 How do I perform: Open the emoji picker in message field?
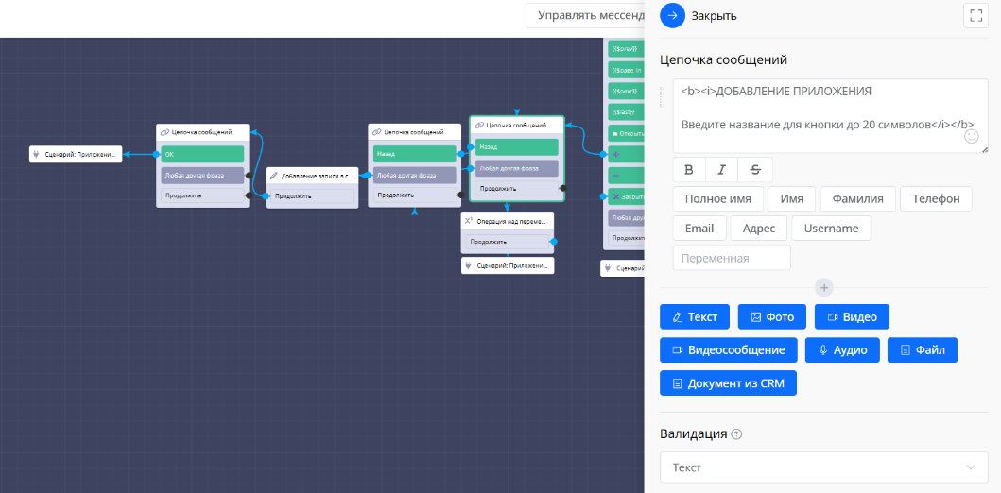point(971,137)
